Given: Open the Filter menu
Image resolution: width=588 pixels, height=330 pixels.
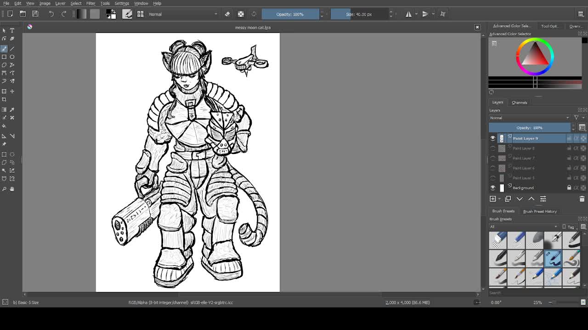Looking at the screenshot, I should point(90,3).
